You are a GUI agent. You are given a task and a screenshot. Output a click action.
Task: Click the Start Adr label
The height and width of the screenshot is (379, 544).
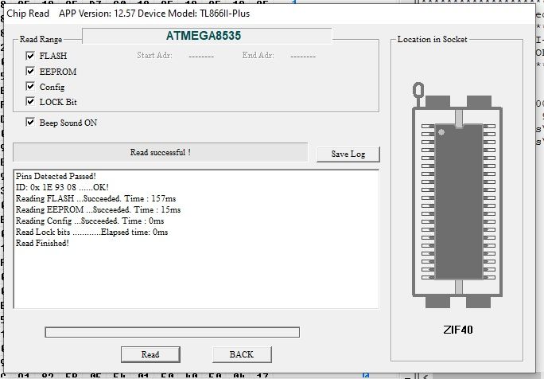(154, 55)
